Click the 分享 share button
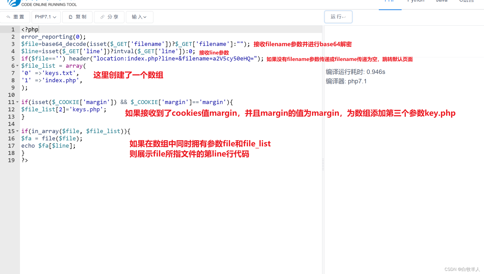484x274 pixels. point(109,17)
